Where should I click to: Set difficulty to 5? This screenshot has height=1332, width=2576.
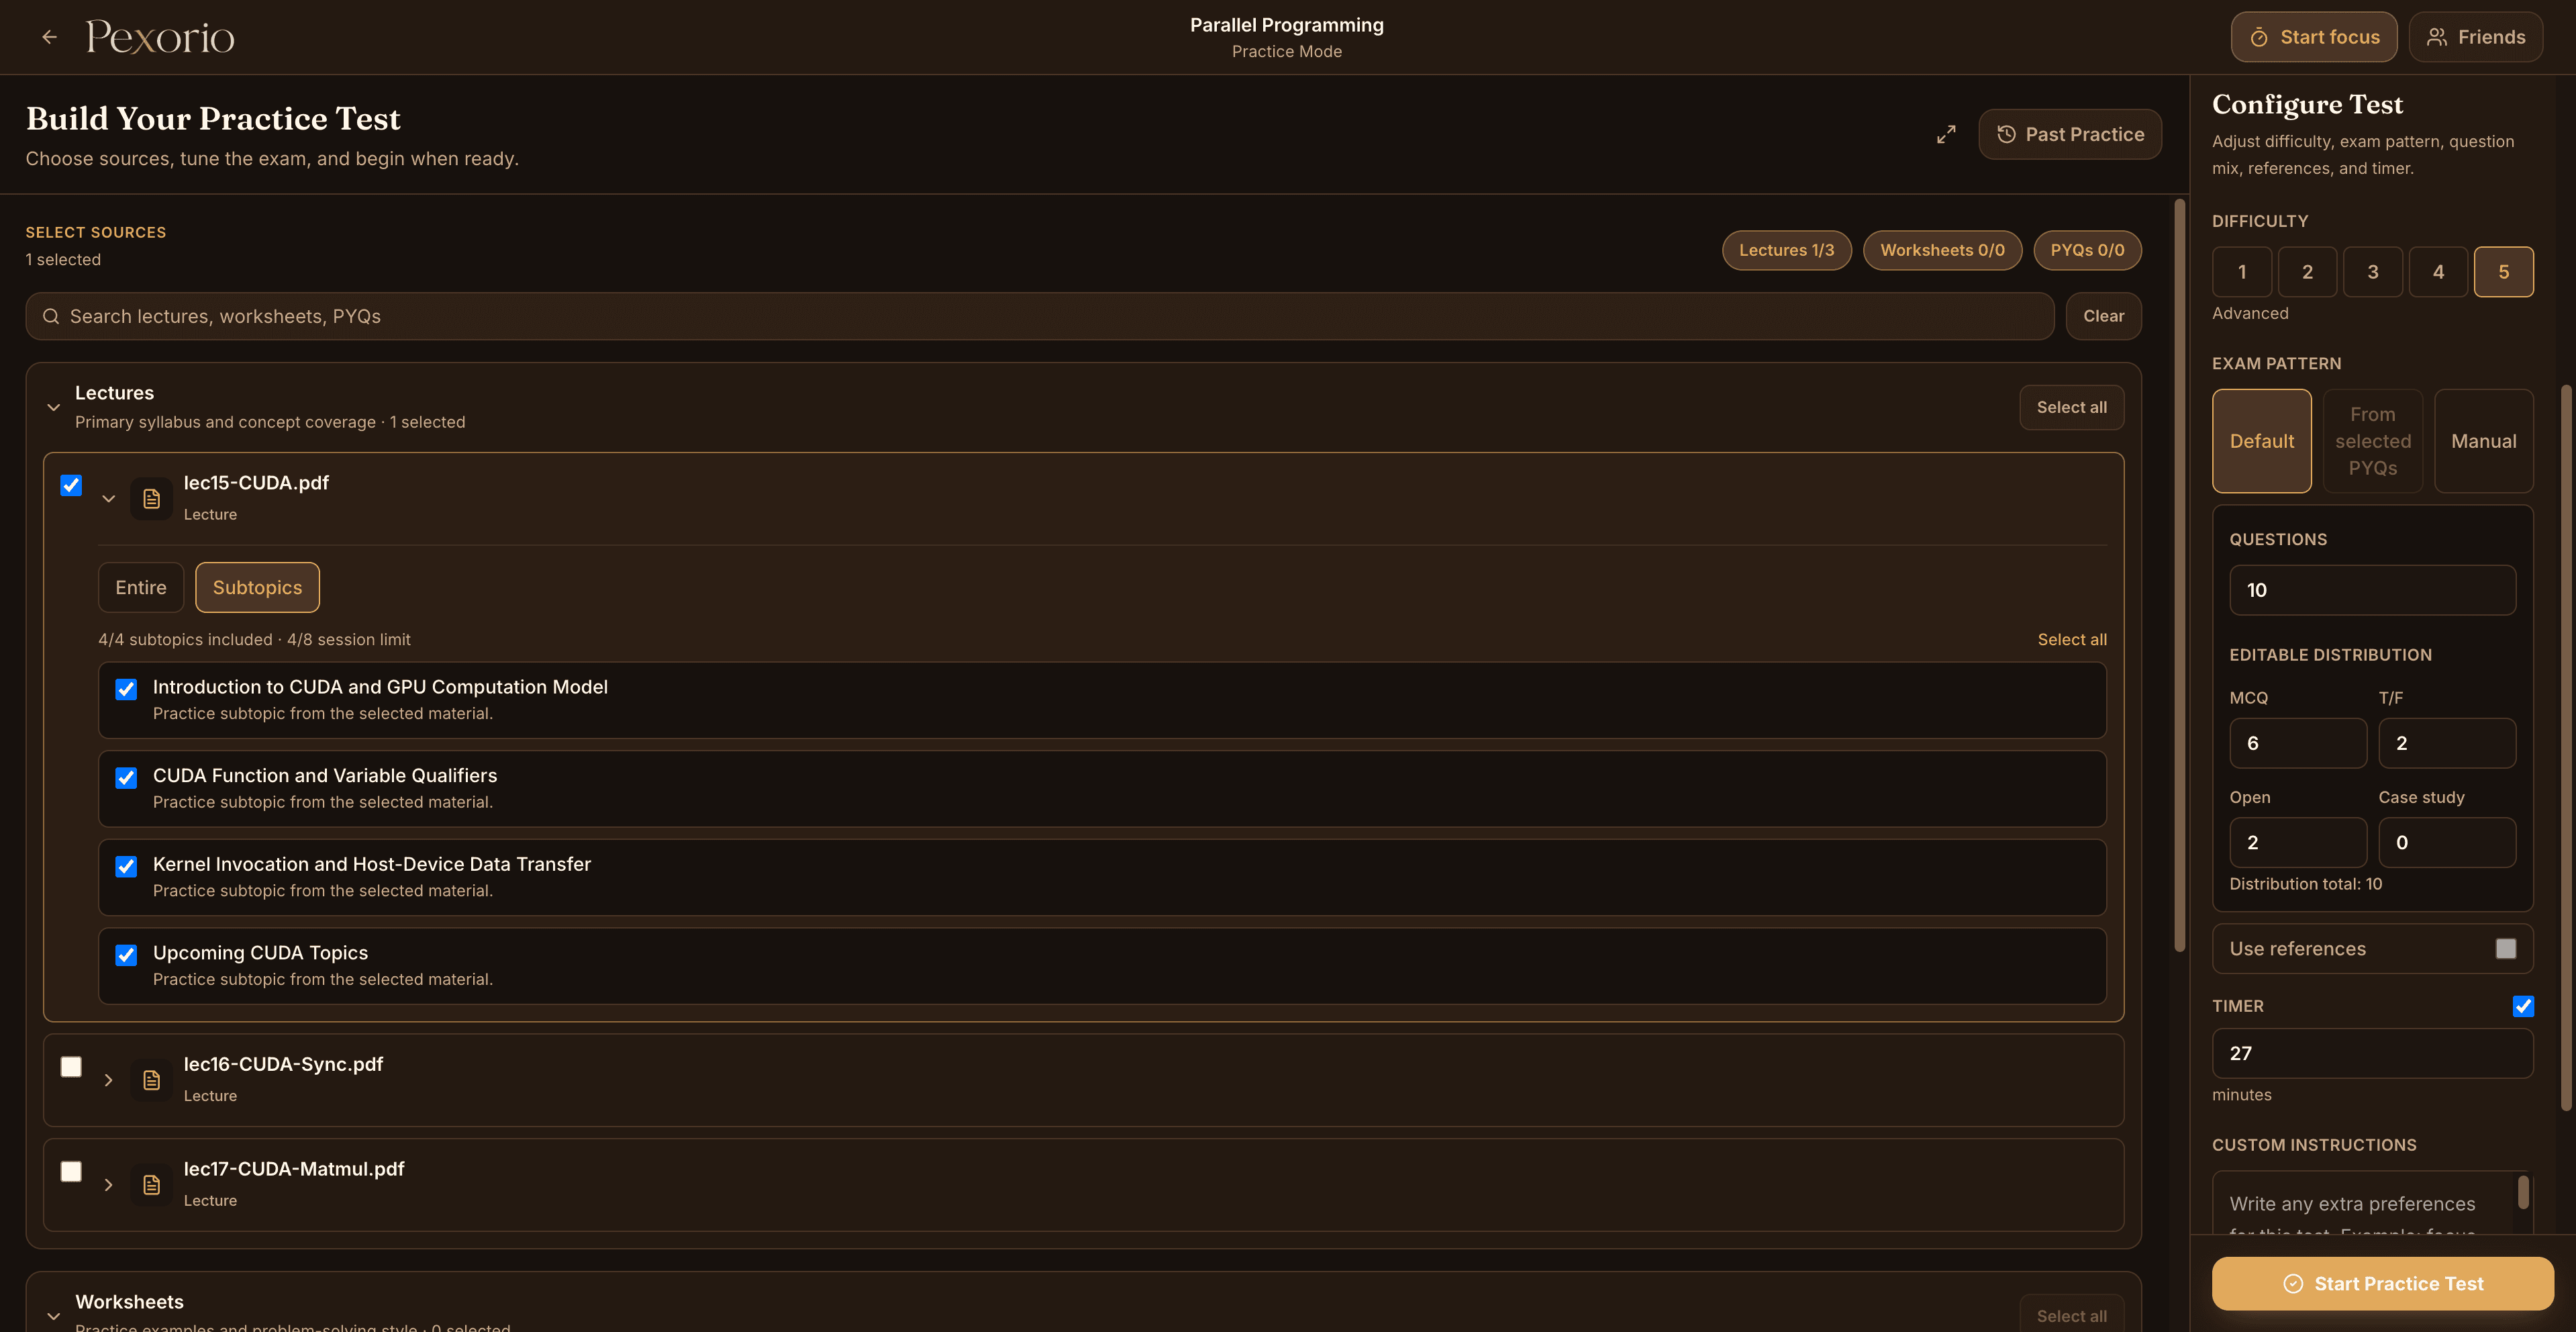coord(2503,272)
